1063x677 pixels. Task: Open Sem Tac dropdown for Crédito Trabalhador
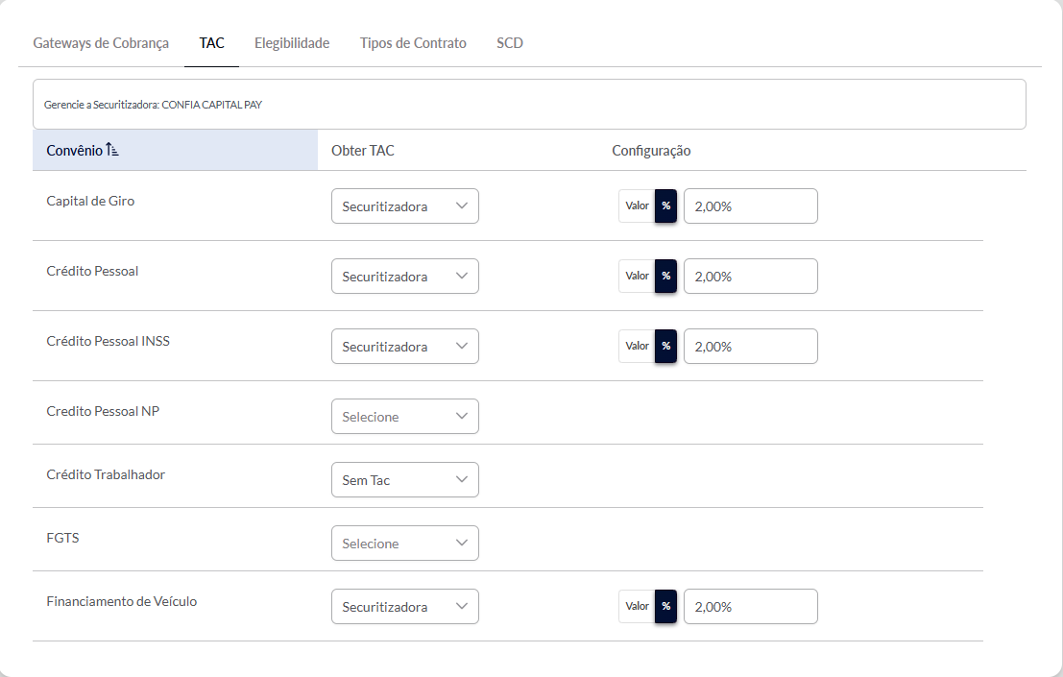(404, 480)
